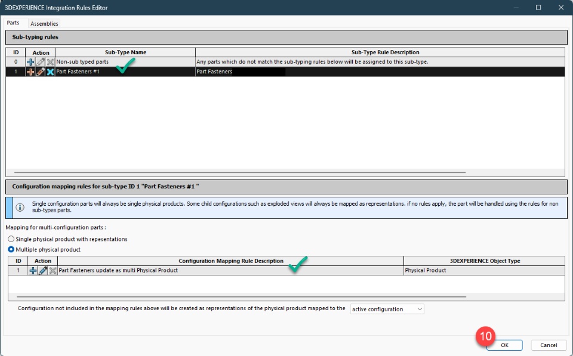Select Part Fasteners #1 sub-type name

coord(125,72)
